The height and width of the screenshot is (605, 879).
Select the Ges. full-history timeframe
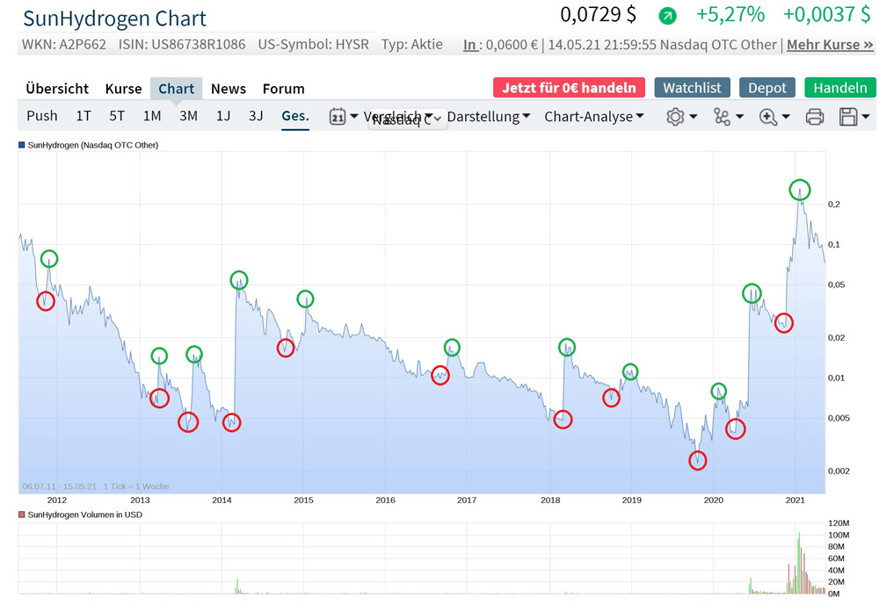[294, 116]
